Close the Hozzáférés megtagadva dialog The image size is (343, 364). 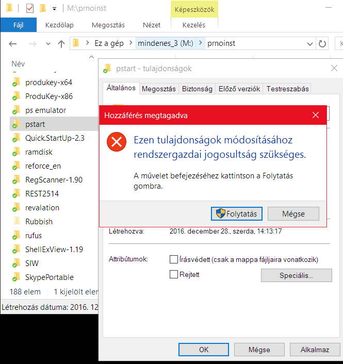click(316, 115)
